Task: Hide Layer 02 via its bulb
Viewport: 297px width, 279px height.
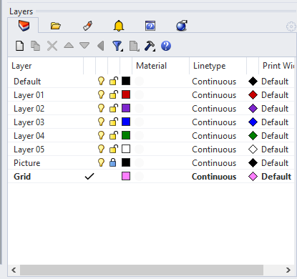Action: coord(101,108)
